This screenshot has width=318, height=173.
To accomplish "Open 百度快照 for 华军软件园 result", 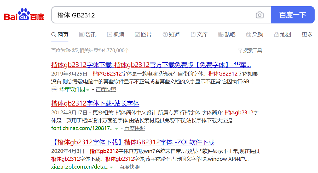I will point(106,89).
